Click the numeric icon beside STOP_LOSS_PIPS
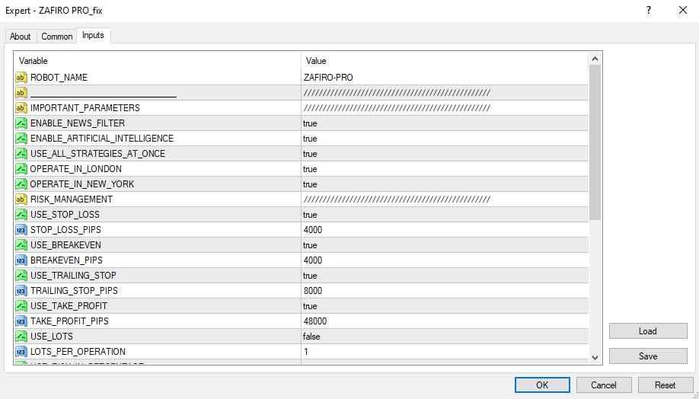The image size is (699, 399). pos(21,230)
